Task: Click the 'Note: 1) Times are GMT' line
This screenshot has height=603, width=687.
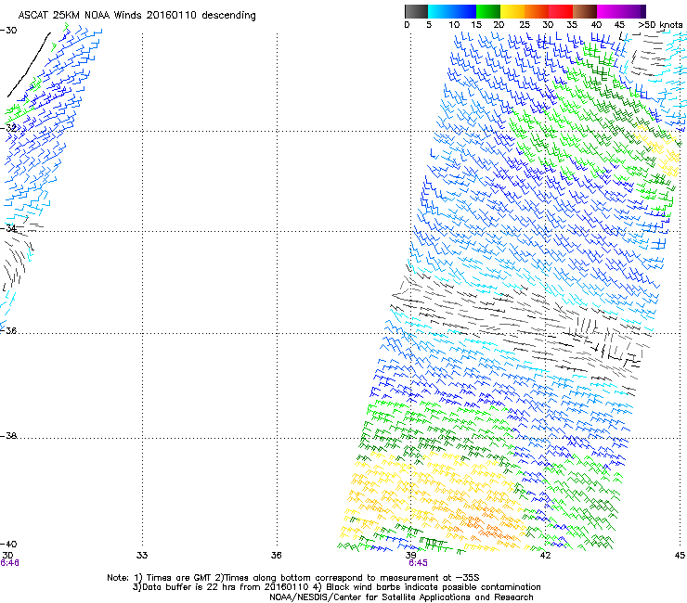Action: tap(293, 578)
